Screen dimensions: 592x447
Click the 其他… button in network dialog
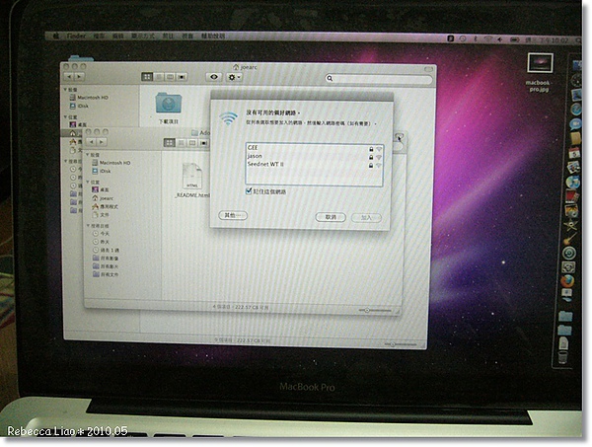click(233, 215)
